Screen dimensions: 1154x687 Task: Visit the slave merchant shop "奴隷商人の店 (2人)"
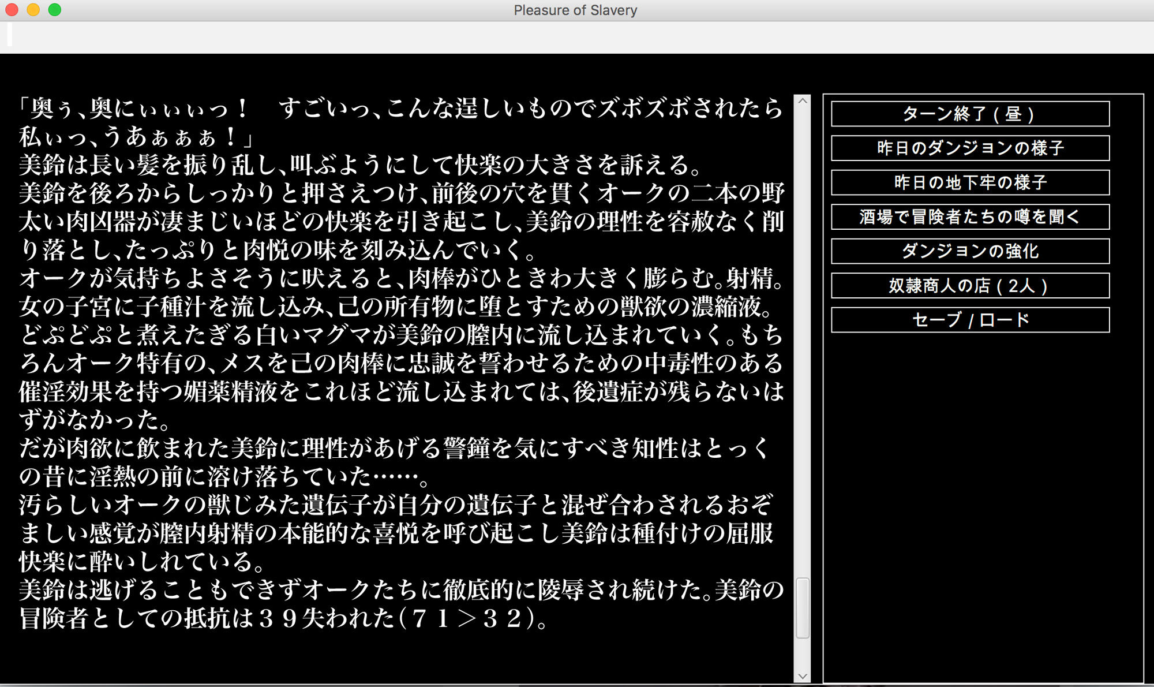pos(969,285)
